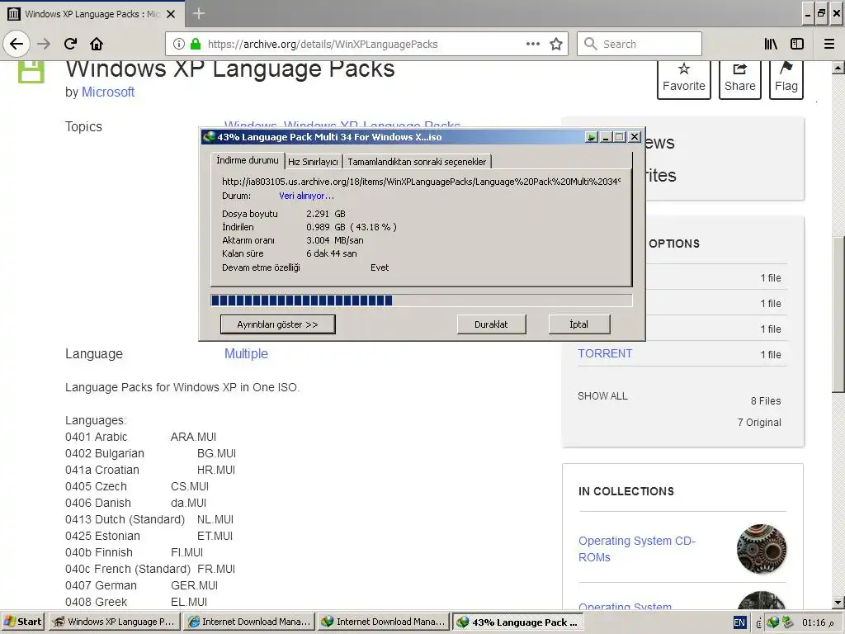Open the Windows Start button
Screen dimensions: 845x634
(22, 622)
